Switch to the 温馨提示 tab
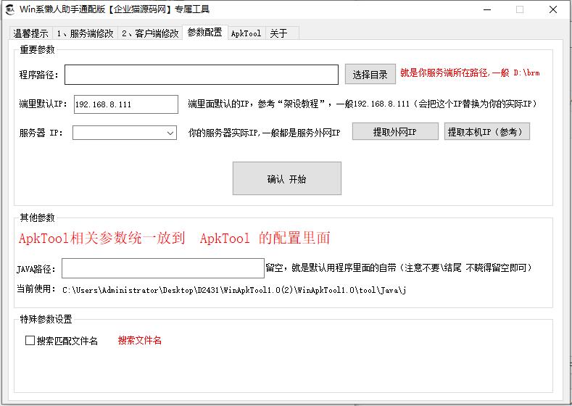Viewport: 572px width, 406px height. point(30,33)
